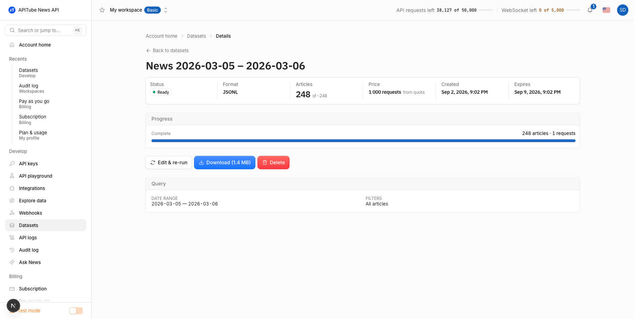Click the 1 000 requests price value
The width and height of the screenshot is (634, 319).
(x=385, y=92)
